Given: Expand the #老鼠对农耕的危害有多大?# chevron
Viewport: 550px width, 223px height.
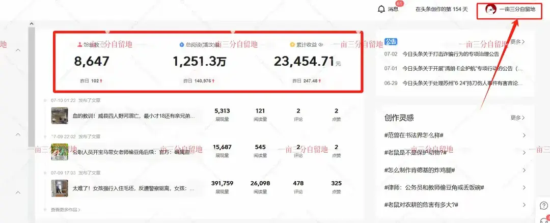Looking at the screenshot, I should (524, 205).
